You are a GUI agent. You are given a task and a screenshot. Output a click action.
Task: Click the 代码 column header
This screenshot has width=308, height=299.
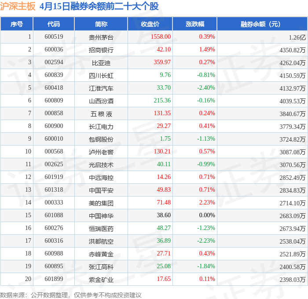point(54,24)
